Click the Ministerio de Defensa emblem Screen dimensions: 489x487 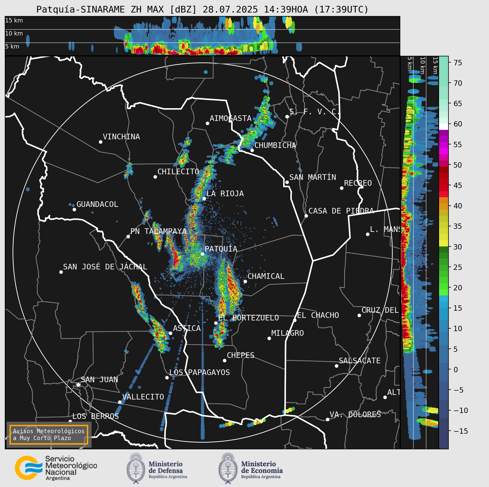point(136,468)
